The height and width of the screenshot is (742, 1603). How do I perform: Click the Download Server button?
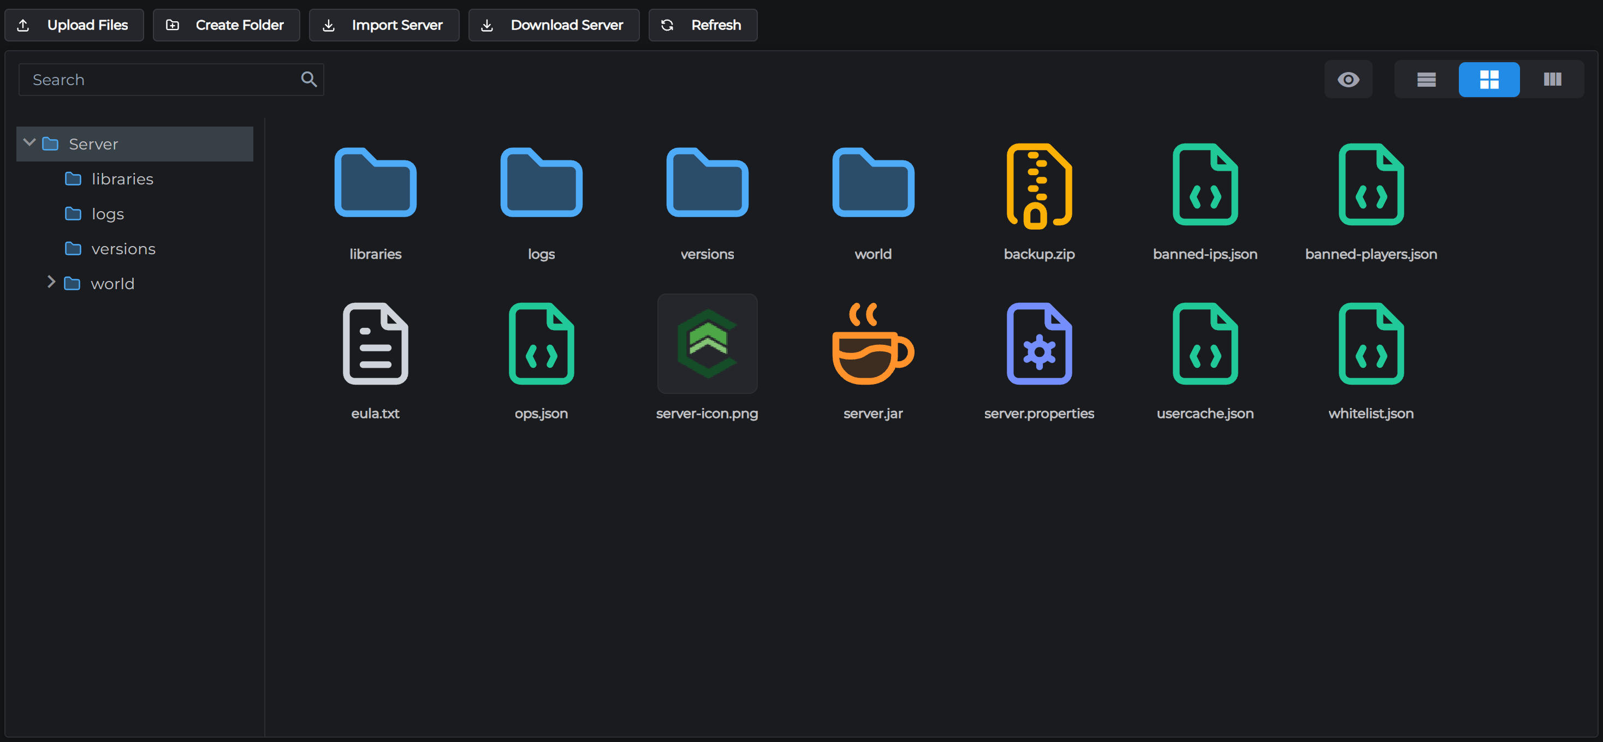tap(554, 25)
